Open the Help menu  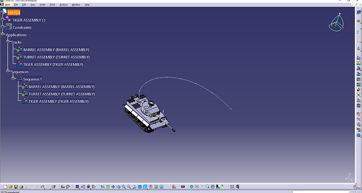tap(87, 4)
